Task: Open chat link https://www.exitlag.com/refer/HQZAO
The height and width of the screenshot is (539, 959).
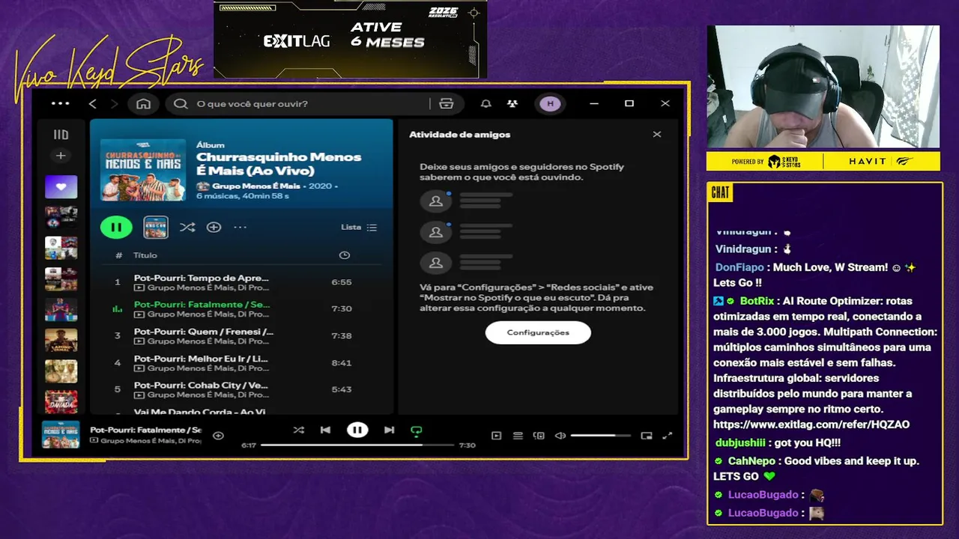Action: (x=811, y=424)
